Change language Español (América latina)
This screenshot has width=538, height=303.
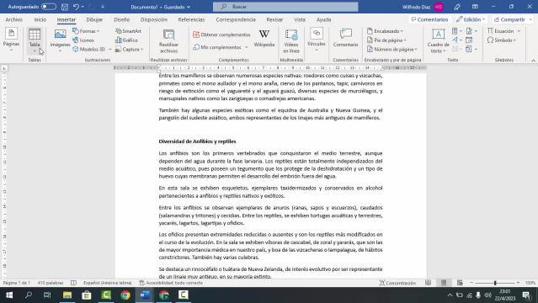coord(108,283)
